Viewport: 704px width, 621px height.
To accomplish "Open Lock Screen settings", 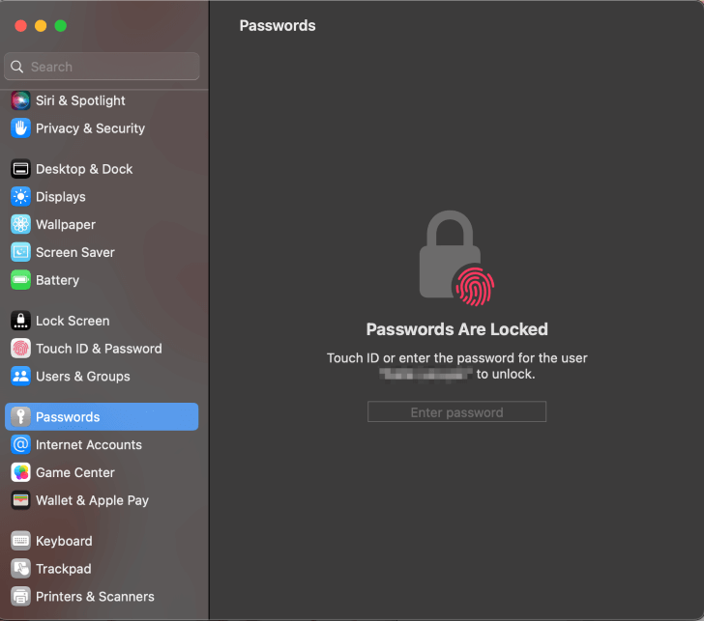I will coord(73,321).
